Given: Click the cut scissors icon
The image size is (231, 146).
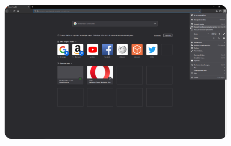Looking at the screenshot, I should tap(214, 38).
